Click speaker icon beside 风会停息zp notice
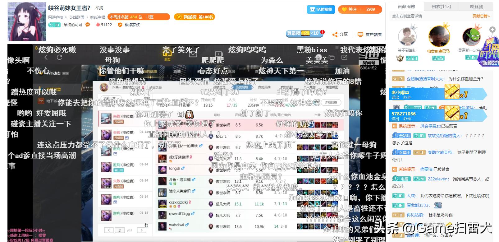Viewport: 499px width, 242px height. 395,126
